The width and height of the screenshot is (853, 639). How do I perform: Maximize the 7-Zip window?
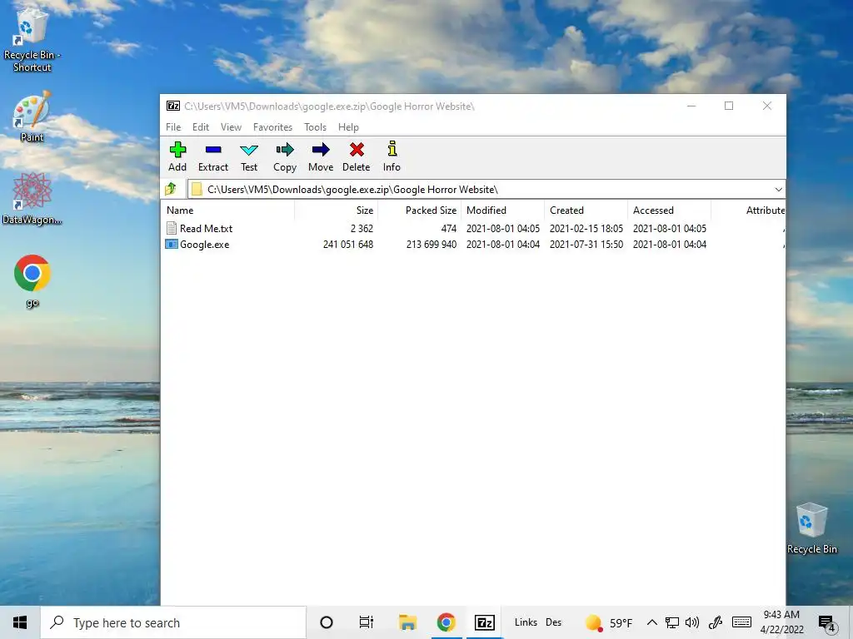point(729,106)
